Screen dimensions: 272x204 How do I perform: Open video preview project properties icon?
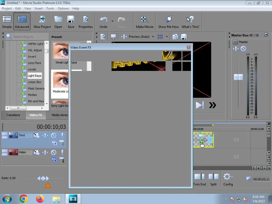point(103,37)
